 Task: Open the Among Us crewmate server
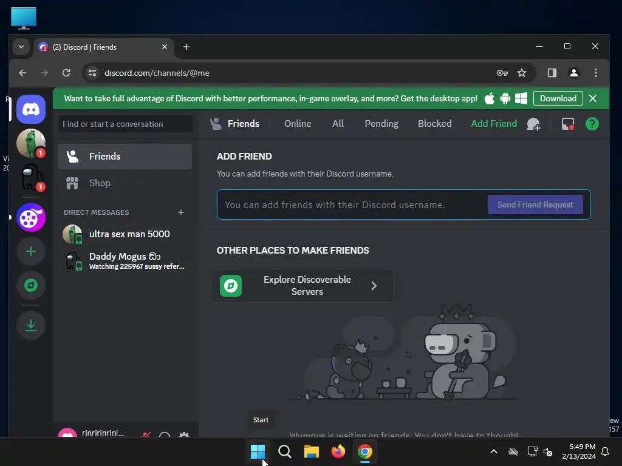pyautogui.click(x=31, y=177)
